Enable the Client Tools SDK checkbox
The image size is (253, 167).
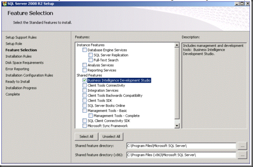point(84,100)
